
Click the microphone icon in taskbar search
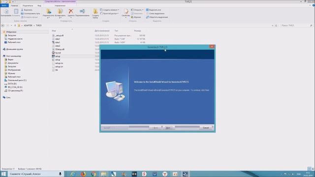60,174
